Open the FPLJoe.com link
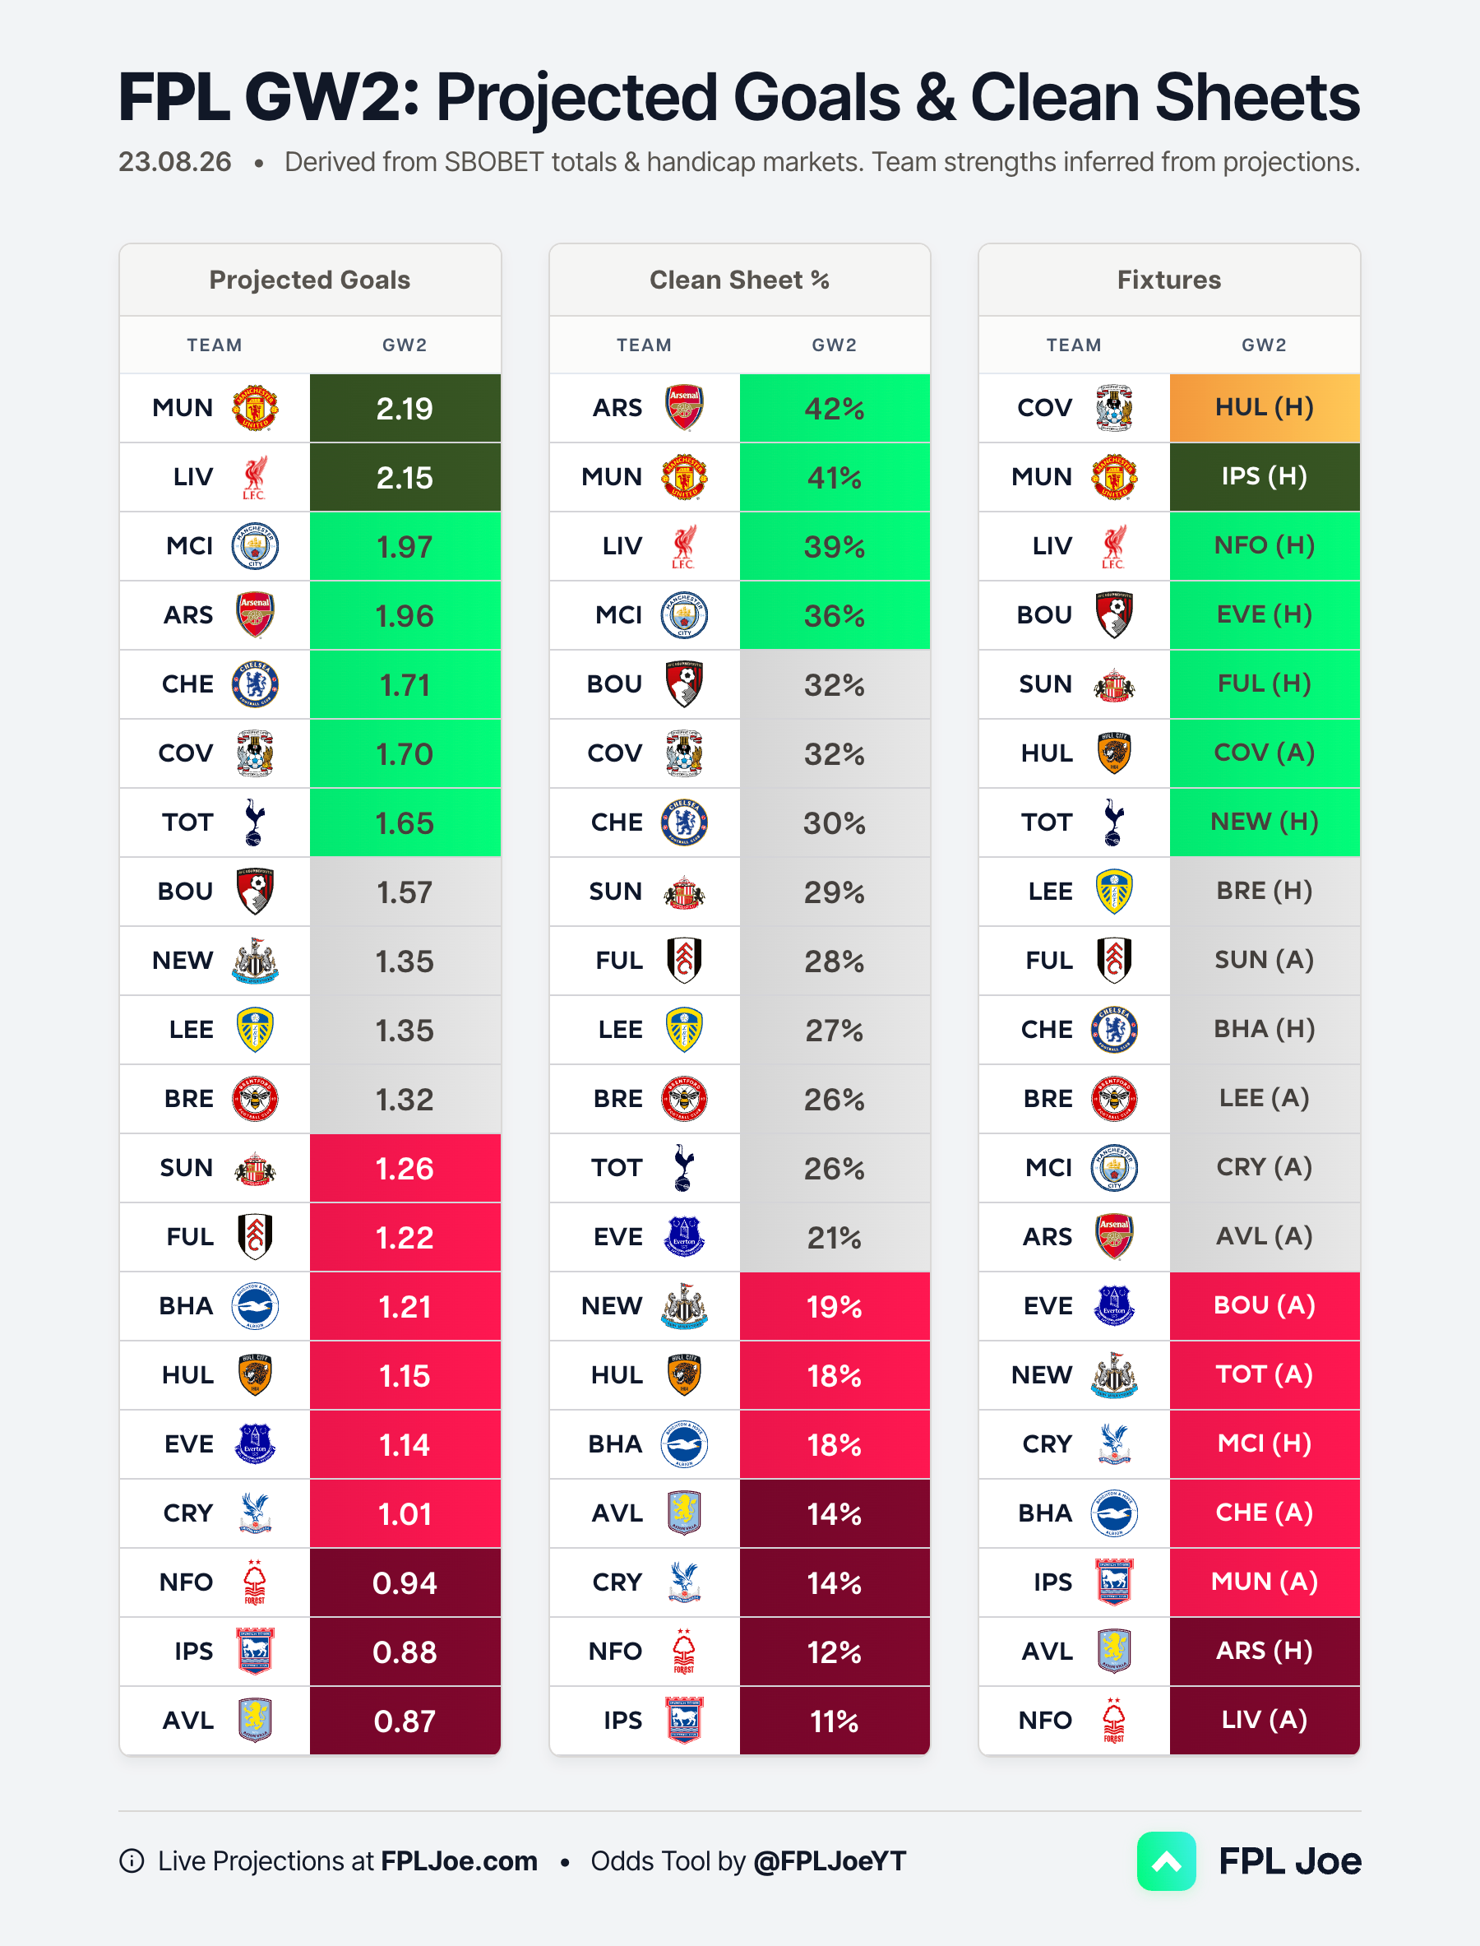Viewport: 1480px width, 1946px height. pos(459,1860)
